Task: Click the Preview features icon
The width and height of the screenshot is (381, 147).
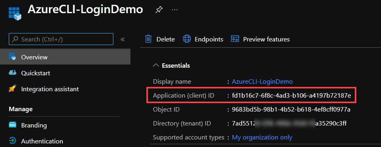Action: pos(235,39)
